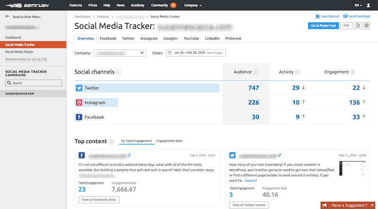Click Projects in the breadcrumb
Screen dimensions: 378x209
coord(103,17)
